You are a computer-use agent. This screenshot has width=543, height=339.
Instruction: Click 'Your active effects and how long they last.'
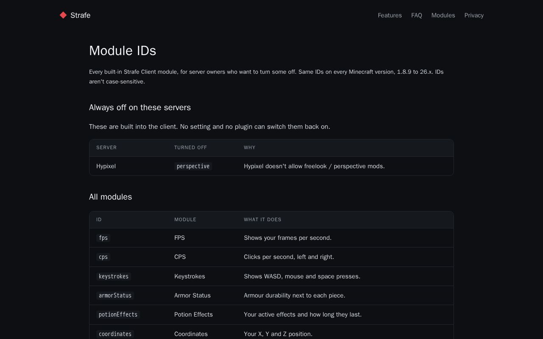pos(303,314)
